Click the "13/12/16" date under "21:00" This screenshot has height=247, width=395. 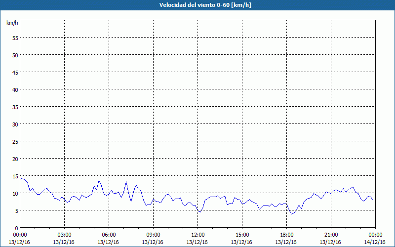pos(330,242)
